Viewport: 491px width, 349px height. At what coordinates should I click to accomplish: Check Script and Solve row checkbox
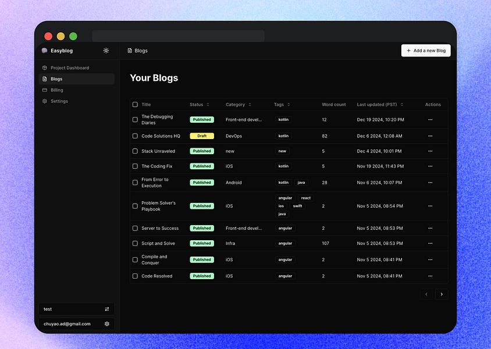pyautogui.click(x=135, y=243)
